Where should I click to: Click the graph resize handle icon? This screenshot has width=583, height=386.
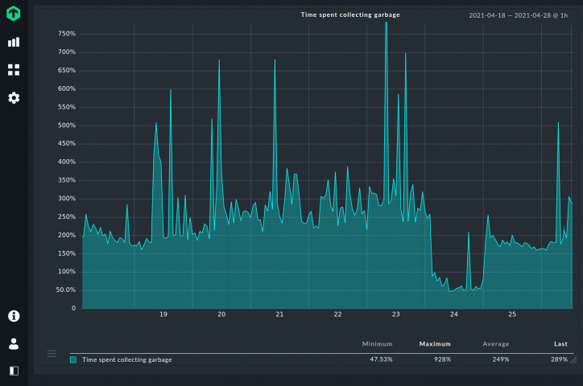click(x=573, y=360)
